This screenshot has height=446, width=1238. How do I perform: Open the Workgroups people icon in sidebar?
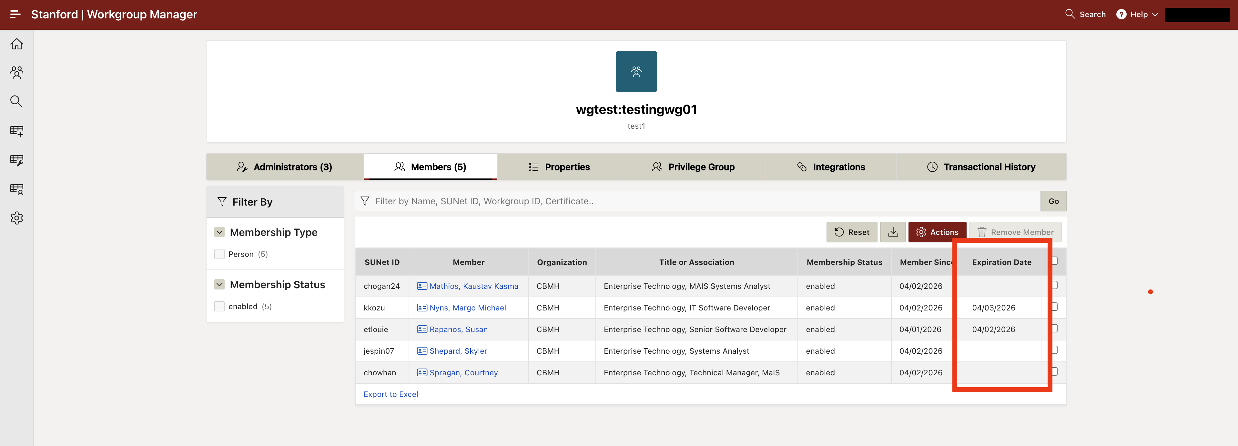click(17, 73)
